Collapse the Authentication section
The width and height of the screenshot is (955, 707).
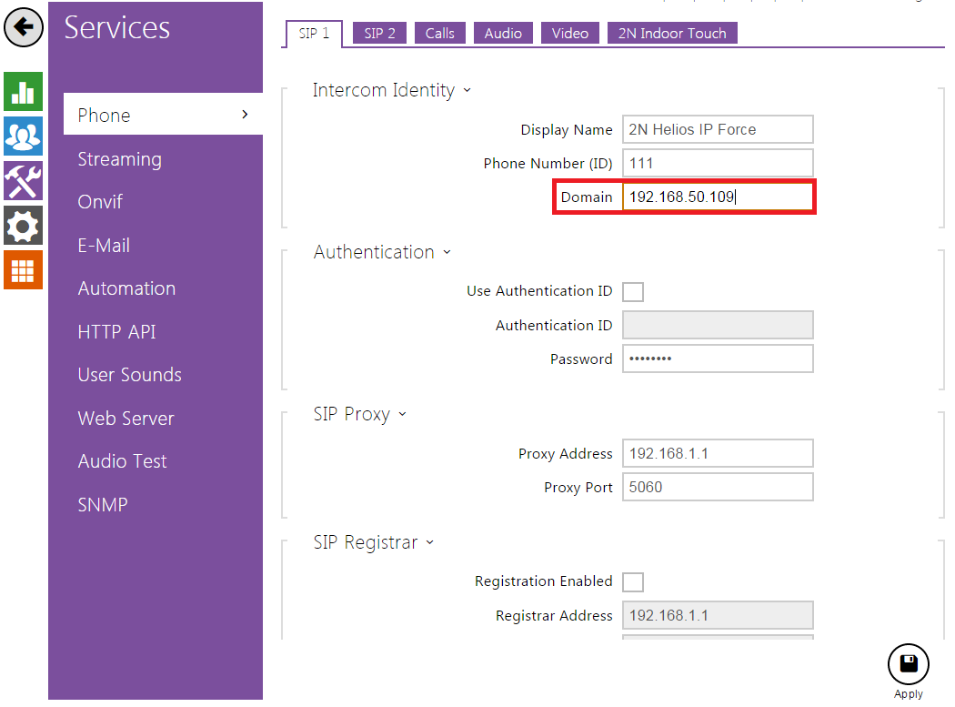pyautogui.click(x=447, y=252)
